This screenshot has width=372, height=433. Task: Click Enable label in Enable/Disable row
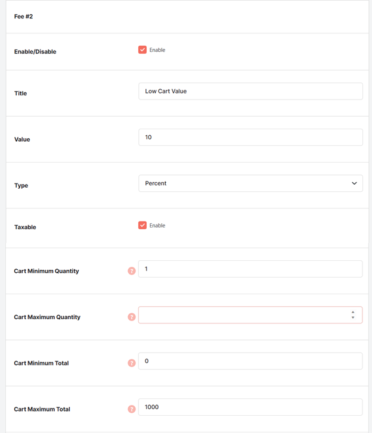click(x=157, y=50)
